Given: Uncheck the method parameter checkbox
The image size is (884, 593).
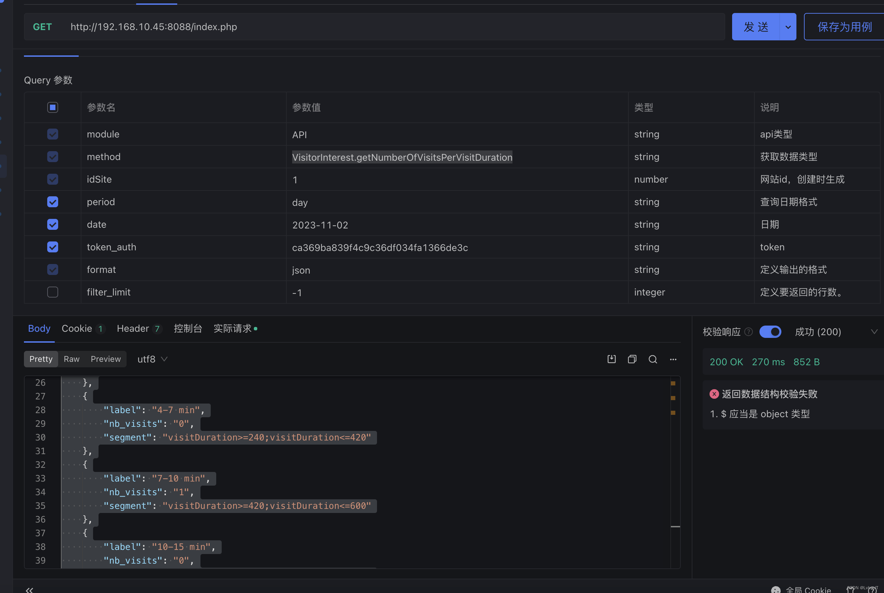Looking at the screenshot, I should click(x=53, y=157).
